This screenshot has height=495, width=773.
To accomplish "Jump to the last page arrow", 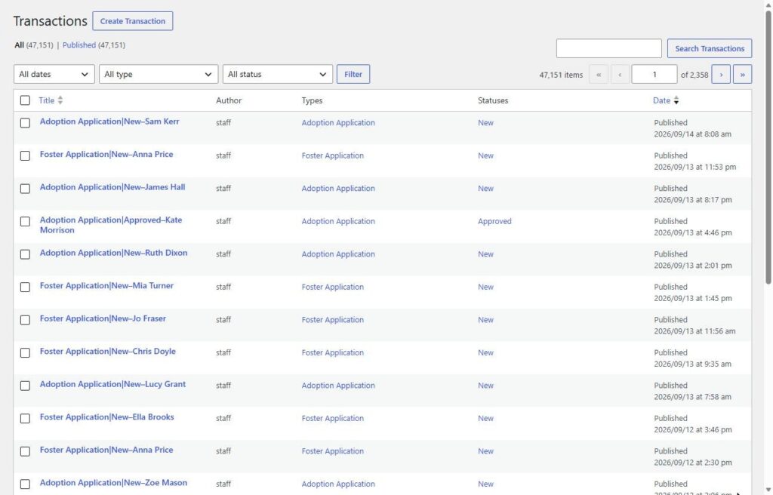I will [743, 75].
